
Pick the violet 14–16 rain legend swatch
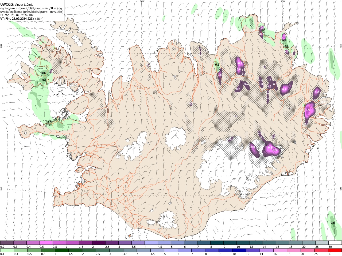click(x=266, y=250)
